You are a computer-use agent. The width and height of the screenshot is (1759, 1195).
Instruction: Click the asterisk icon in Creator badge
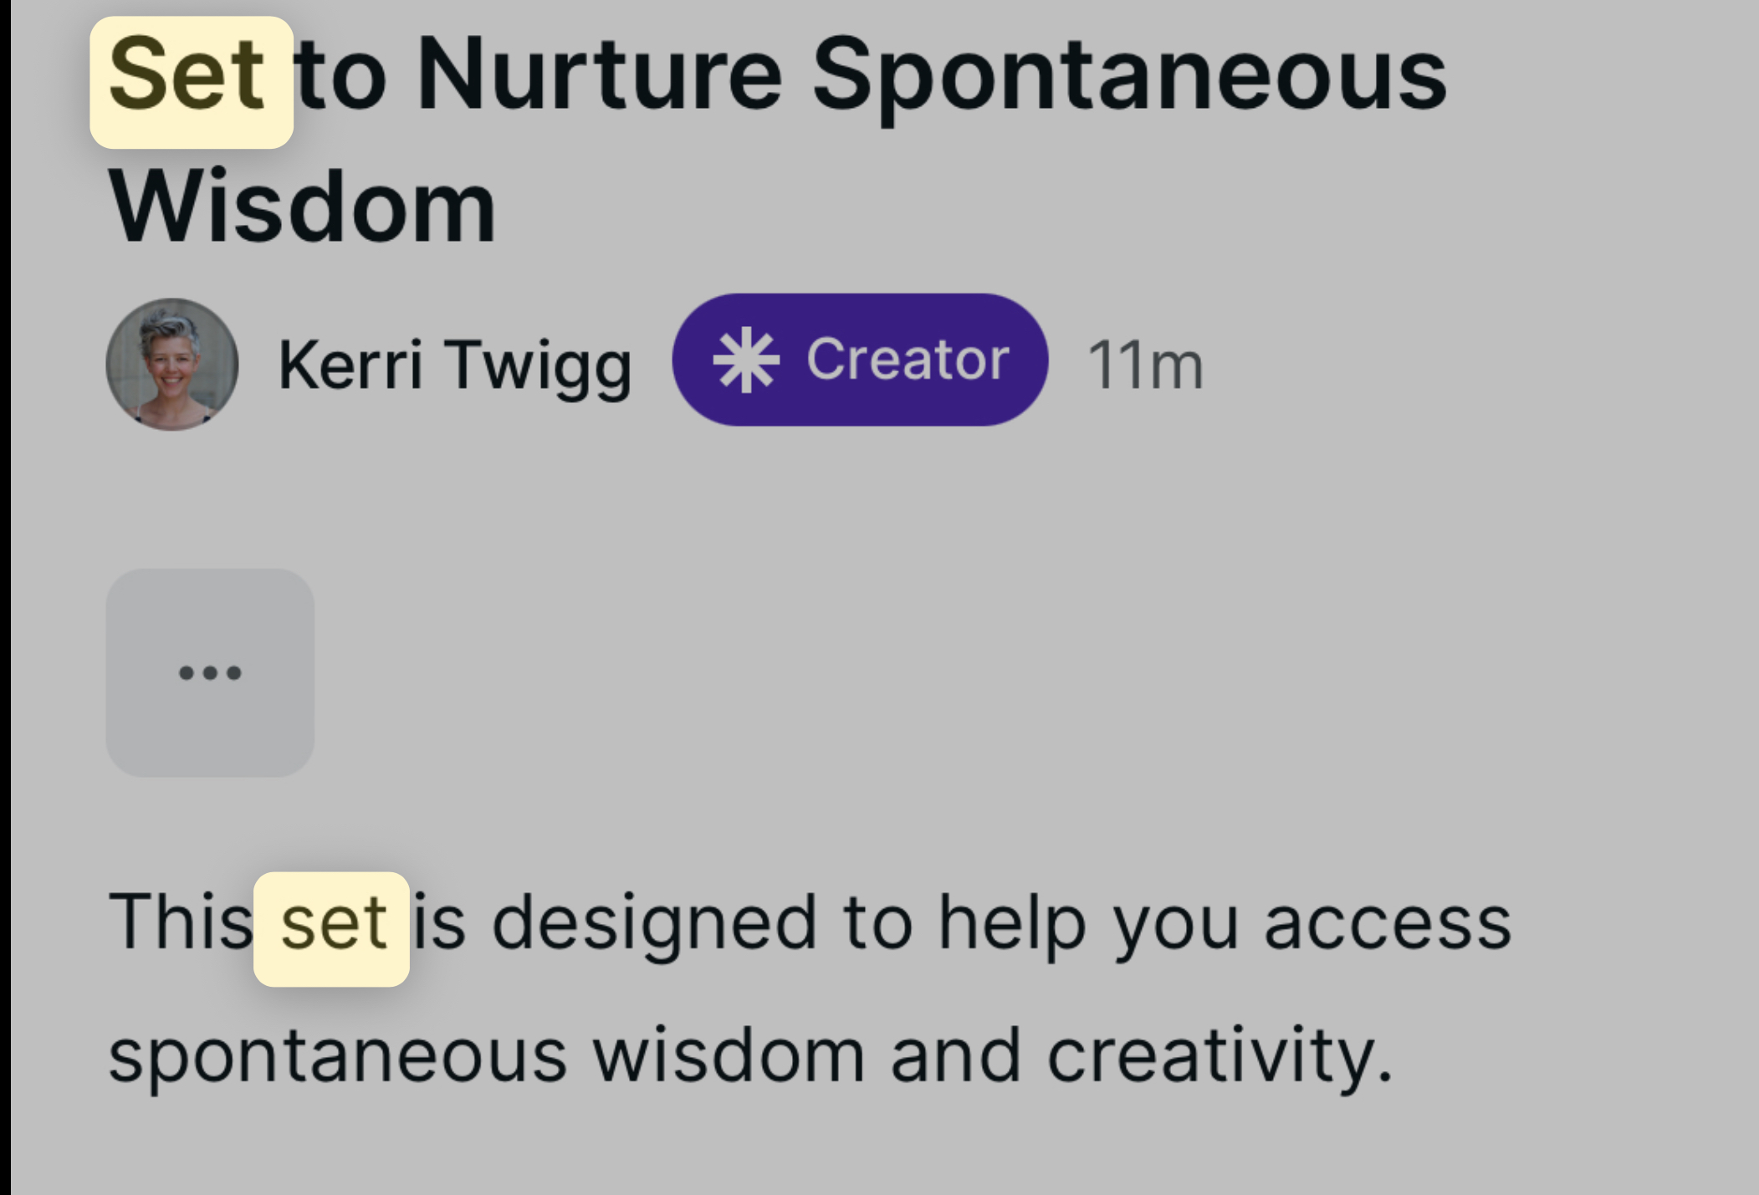click(745, 360)
